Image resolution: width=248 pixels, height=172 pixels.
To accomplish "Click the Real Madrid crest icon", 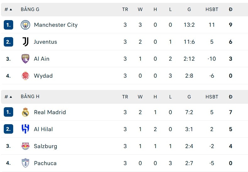I will click(x=25, y=112).
